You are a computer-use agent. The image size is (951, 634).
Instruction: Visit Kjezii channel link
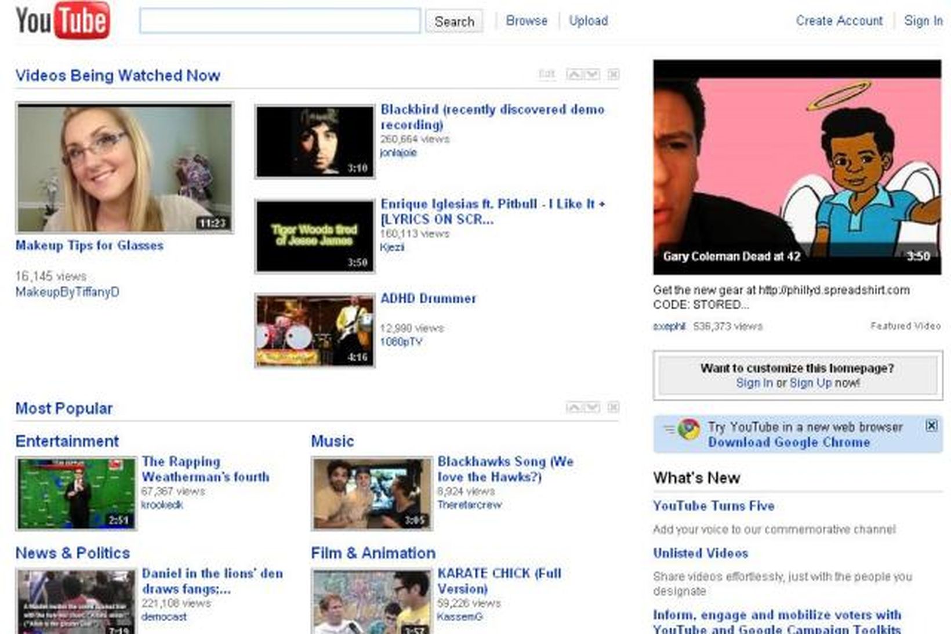click(x=392, y=247)
